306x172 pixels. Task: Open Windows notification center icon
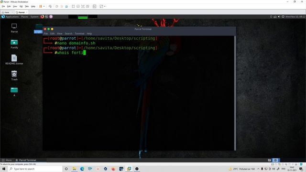301,169
